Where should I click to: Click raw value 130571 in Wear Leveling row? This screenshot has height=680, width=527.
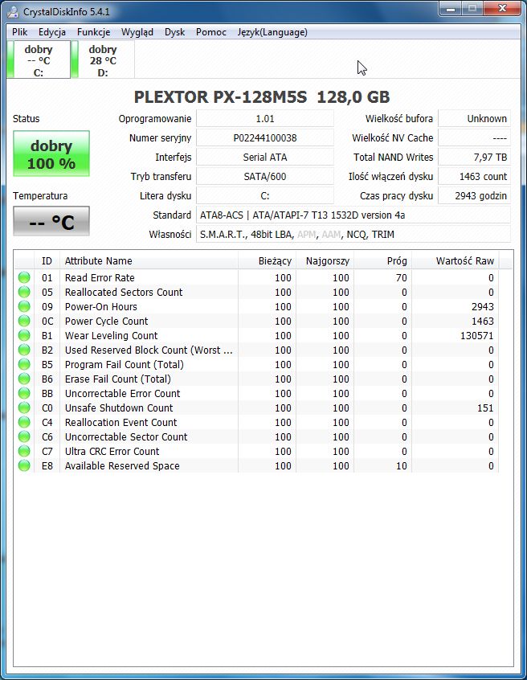coord(476,336)
